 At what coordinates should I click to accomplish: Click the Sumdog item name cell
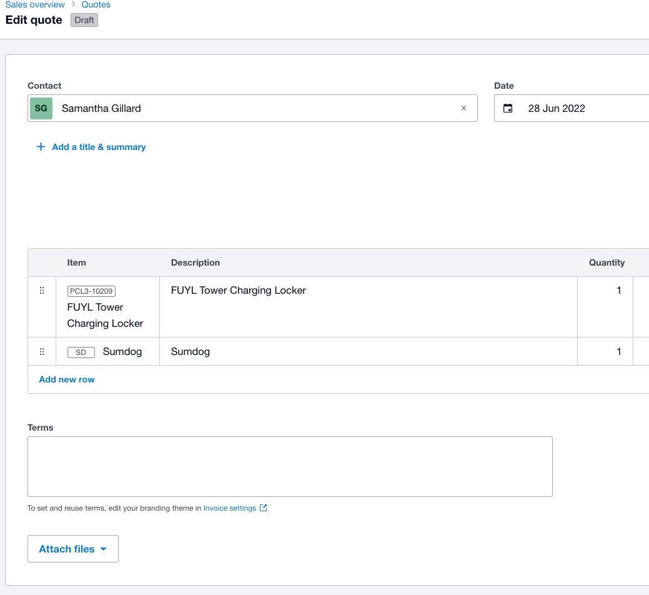(107, 351)
